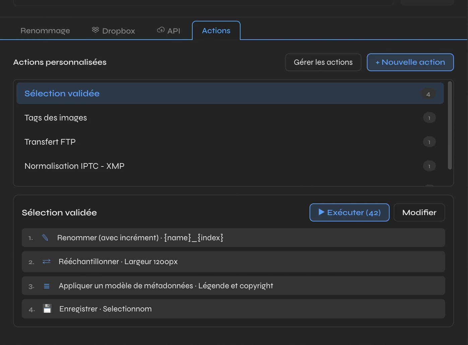Select the Sélection validée action row
468x345 pixels.
[230, 93]
